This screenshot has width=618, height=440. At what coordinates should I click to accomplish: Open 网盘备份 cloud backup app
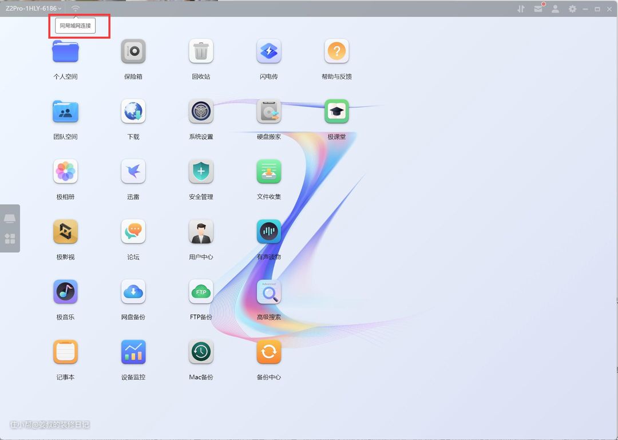pos(133,292)
